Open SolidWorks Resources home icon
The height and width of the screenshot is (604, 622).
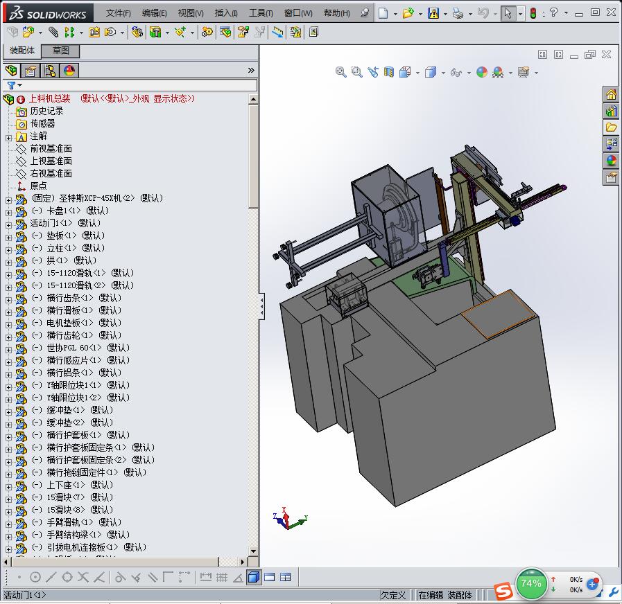pyautogui.click(x=611, y=95)
